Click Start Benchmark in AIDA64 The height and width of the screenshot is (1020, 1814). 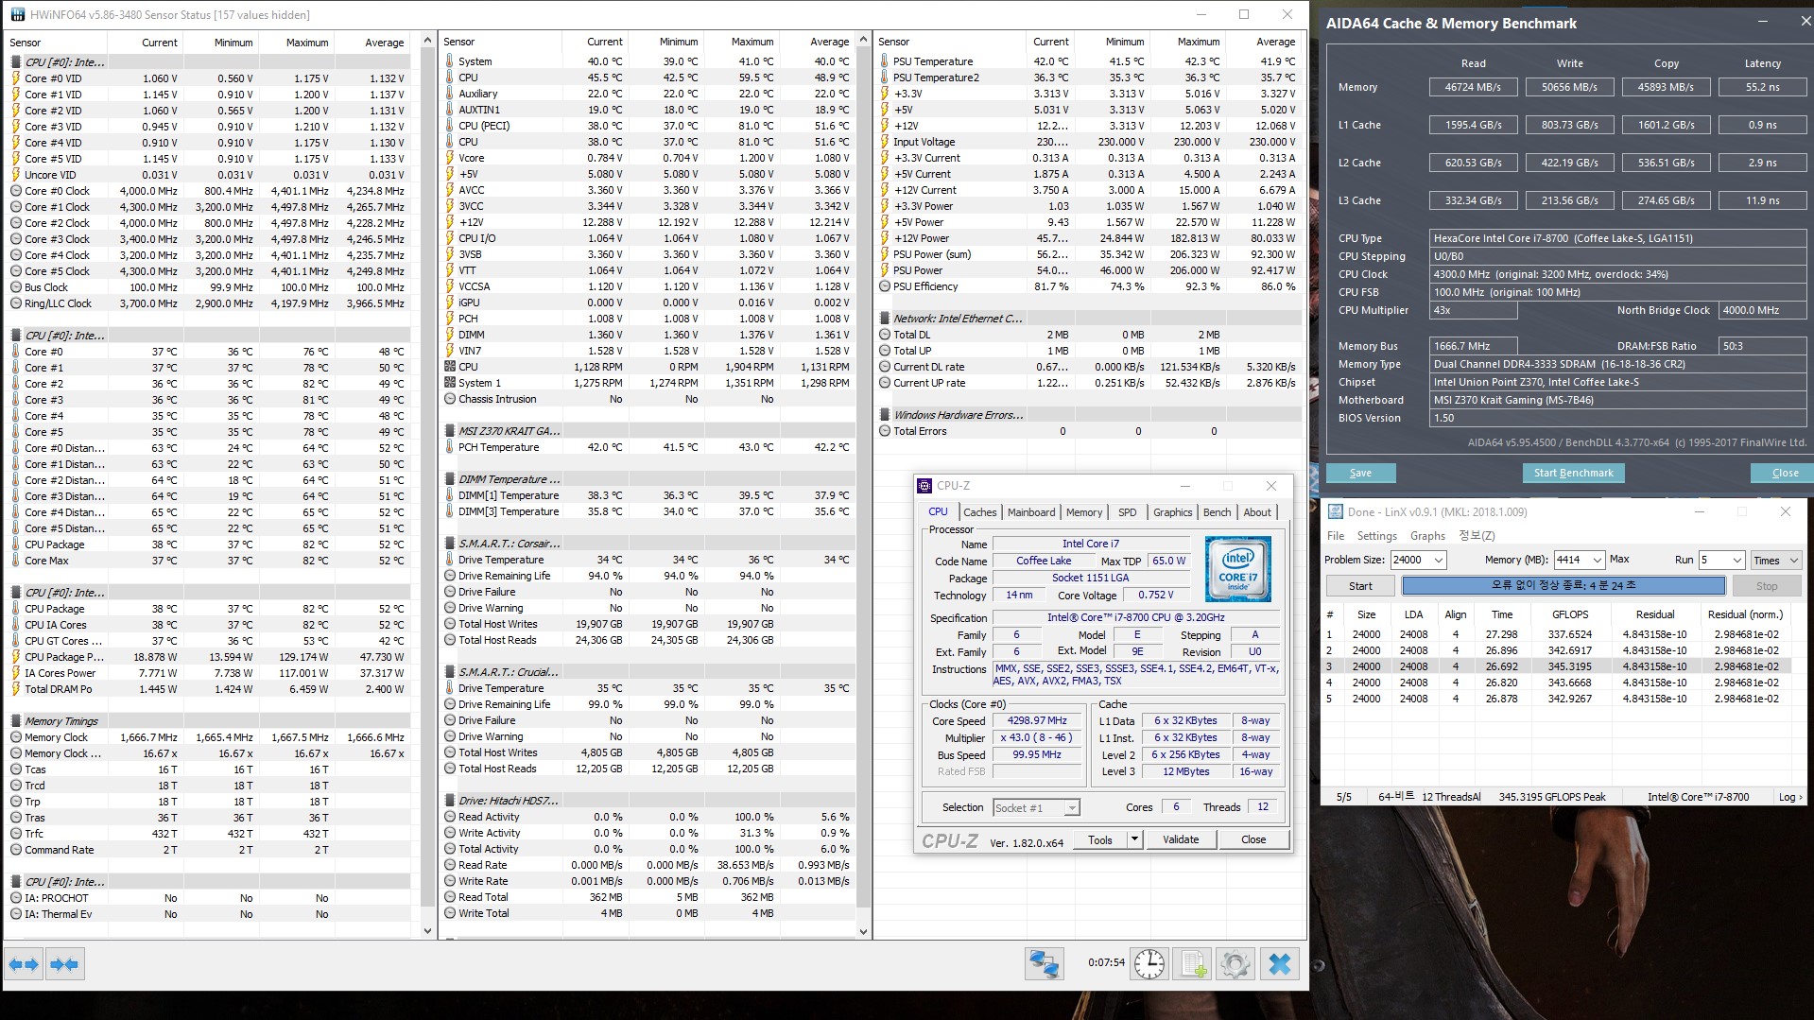click(x=1573, y=473)
